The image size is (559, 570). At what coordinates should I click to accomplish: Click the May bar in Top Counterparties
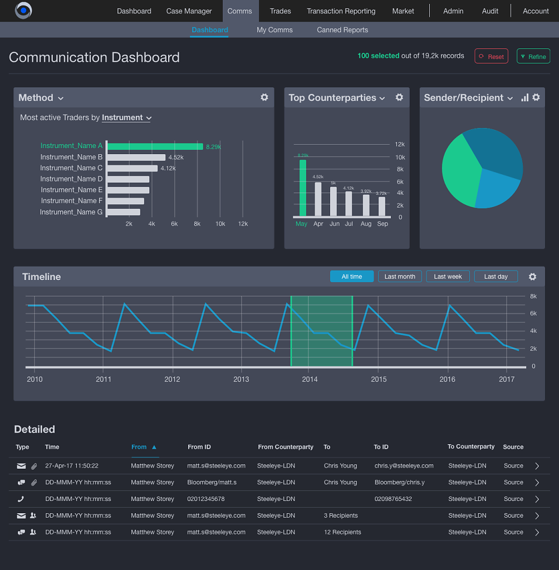302,188
